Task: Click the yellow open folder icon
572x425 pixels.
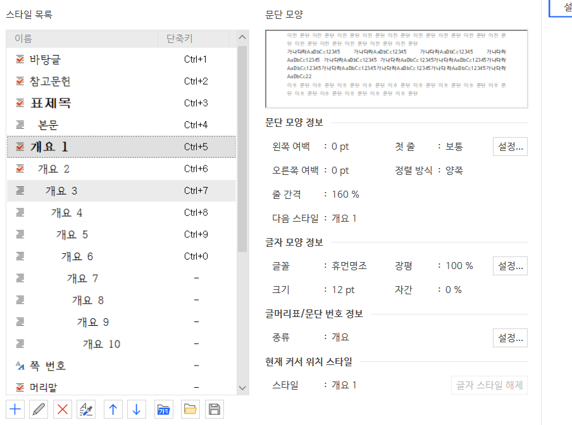Action: click(190, 409)
